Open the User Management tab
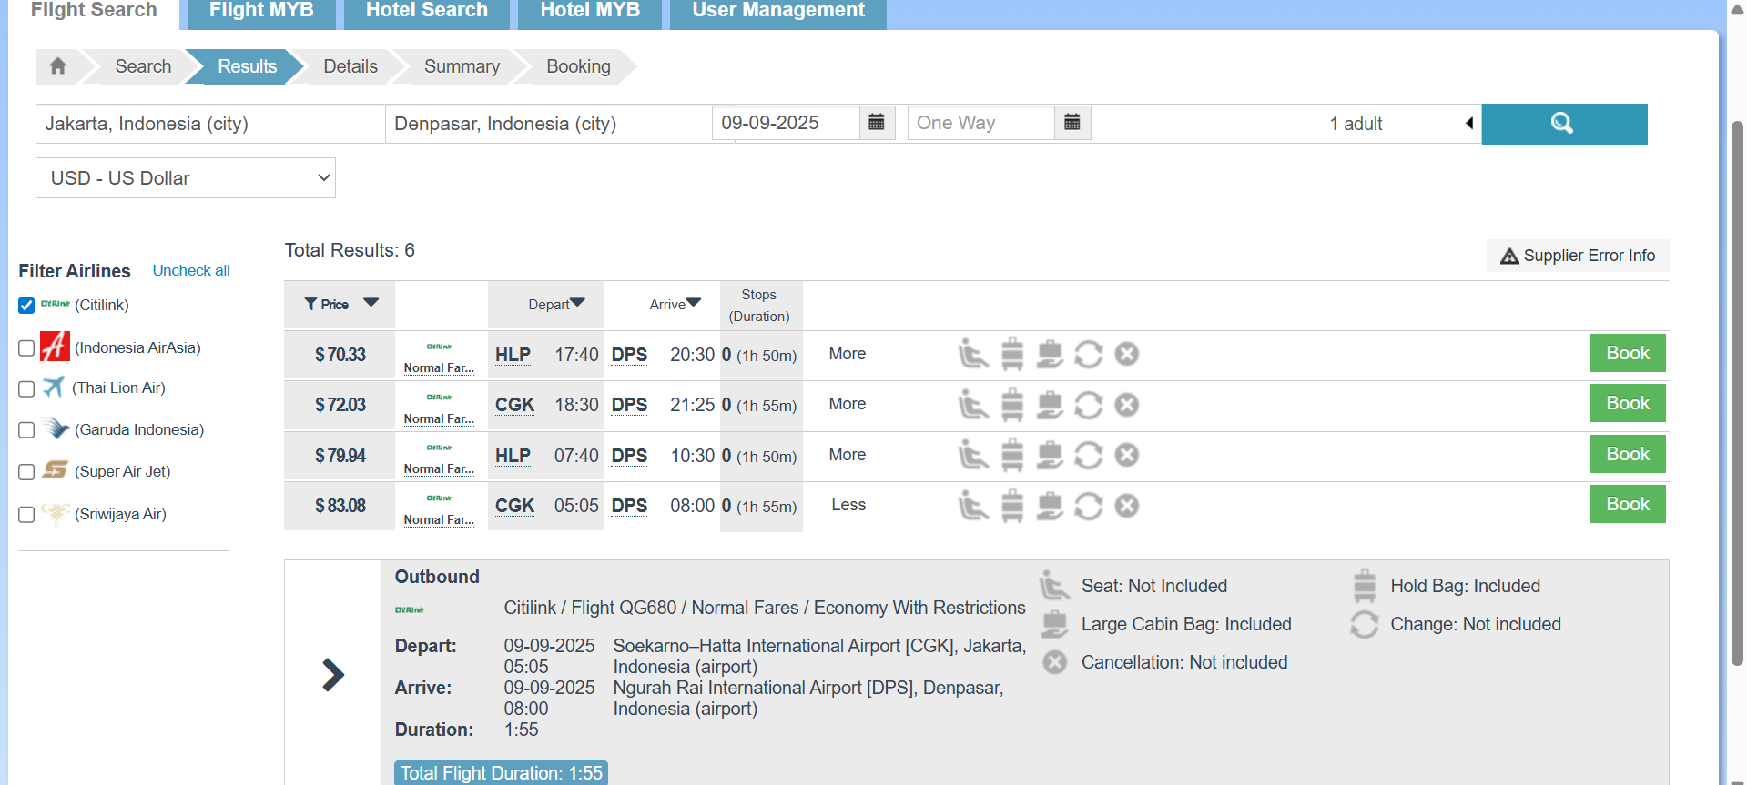Viewport: 1747px width, 785px height. 777,11
